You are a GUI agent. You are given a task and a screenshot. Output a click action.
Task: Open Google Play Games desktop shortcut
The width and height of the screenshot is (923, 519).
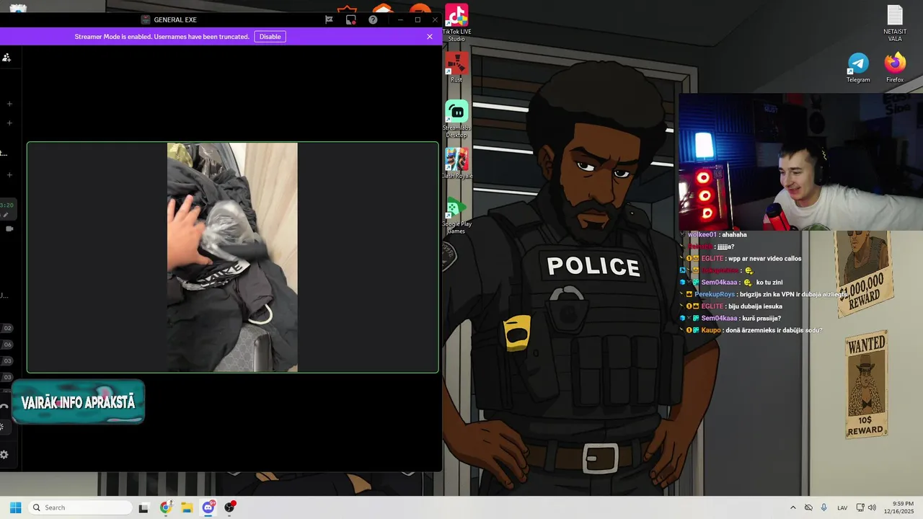(456, 215)
